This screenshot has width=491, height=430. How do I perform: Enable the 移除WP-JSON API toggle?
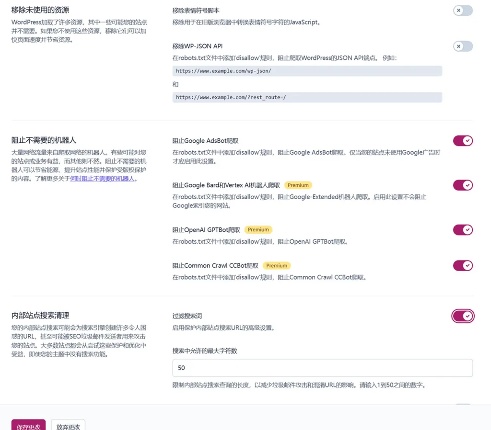[462, 46]
